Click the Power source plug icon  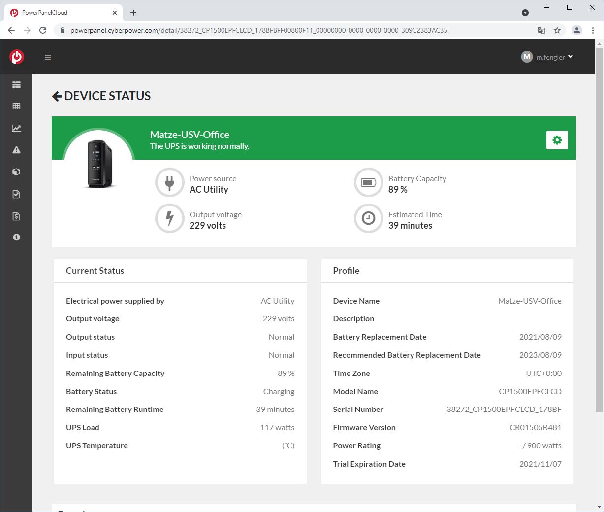pos(170,183)
